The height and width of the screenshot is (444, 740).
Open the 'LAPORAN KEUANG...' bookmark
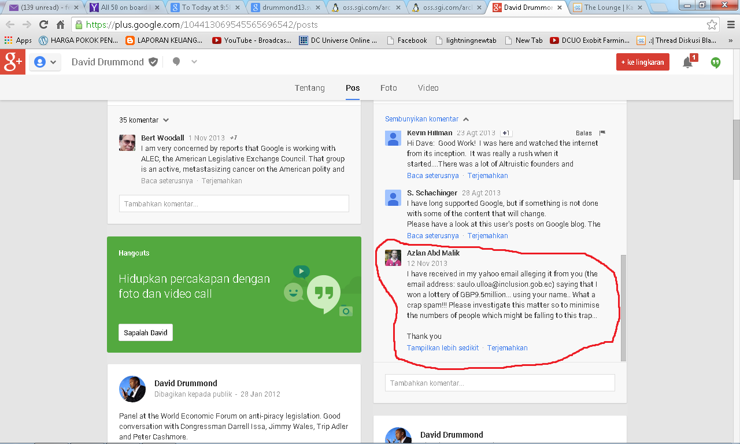tap(164, 40)
